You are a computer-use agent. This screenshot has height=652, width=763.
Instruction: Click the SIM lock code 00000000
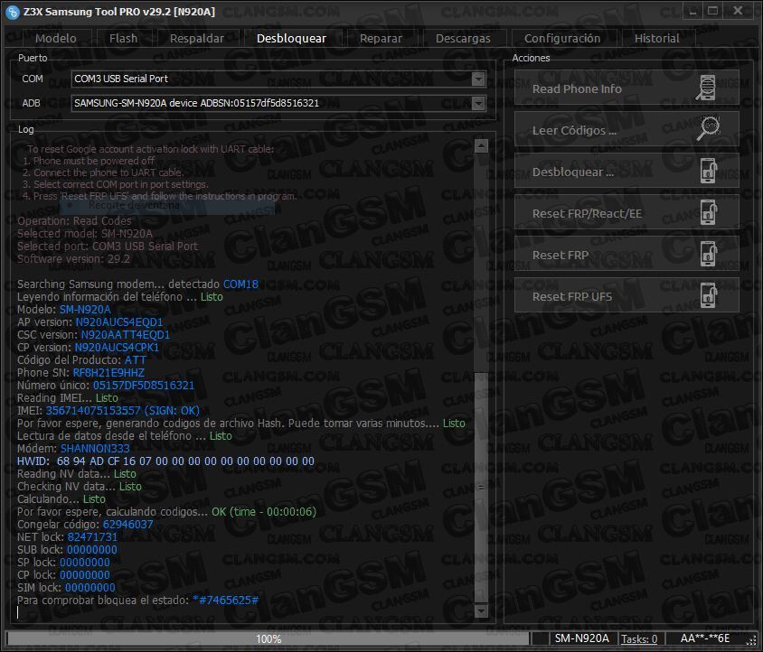click(90, 587)
